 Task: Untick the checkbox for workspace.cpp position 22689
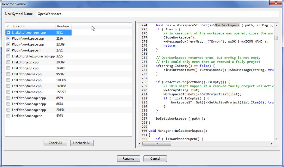coord(8,44)
